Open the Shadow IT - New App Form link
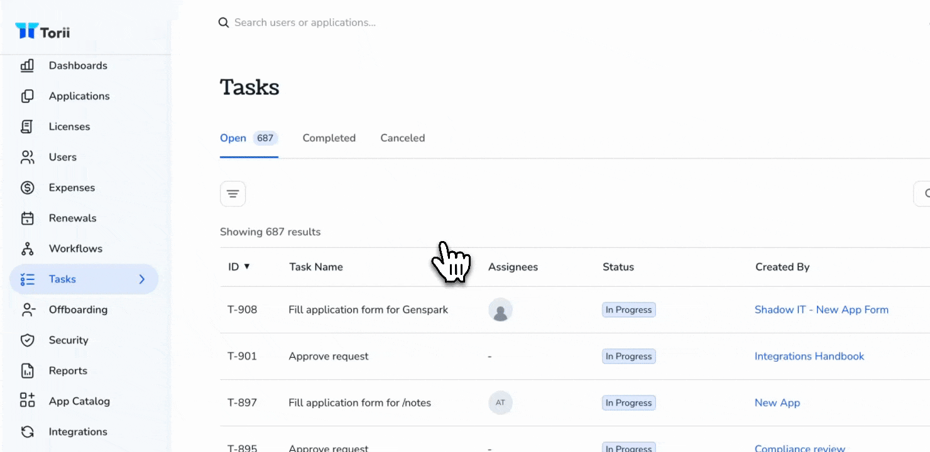This screenshot has width=930, height=452. (x=821, y=309)
